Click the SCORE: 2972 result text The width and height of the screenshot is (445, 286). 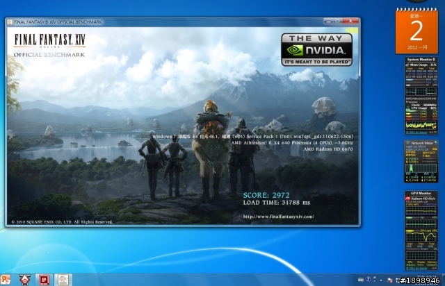[x=266, y=195]
